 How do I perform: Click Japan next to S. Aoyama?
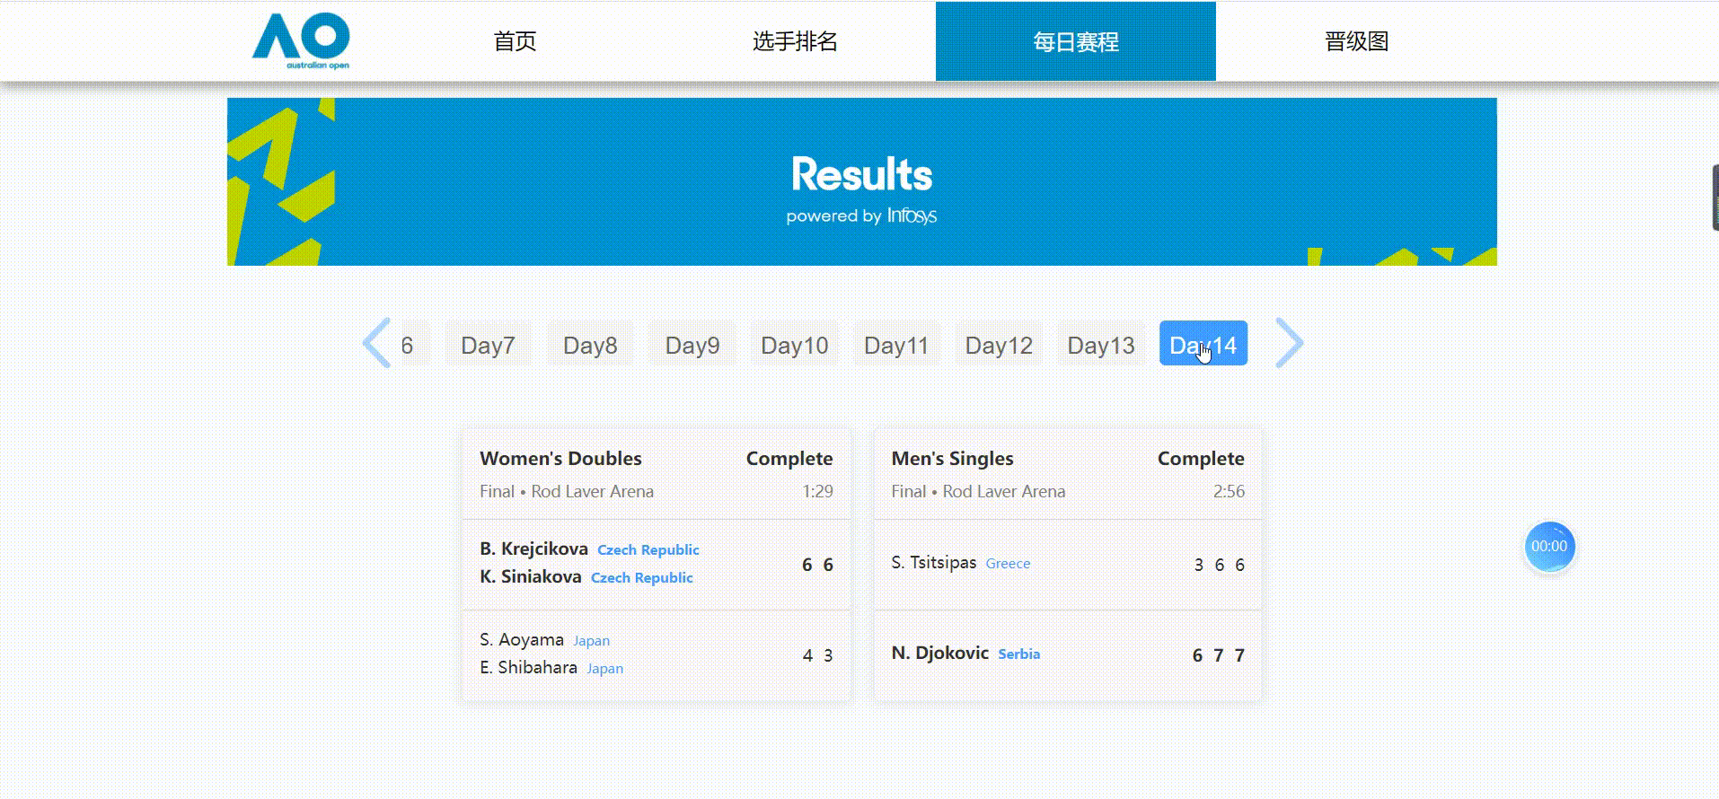click(591, 641)
